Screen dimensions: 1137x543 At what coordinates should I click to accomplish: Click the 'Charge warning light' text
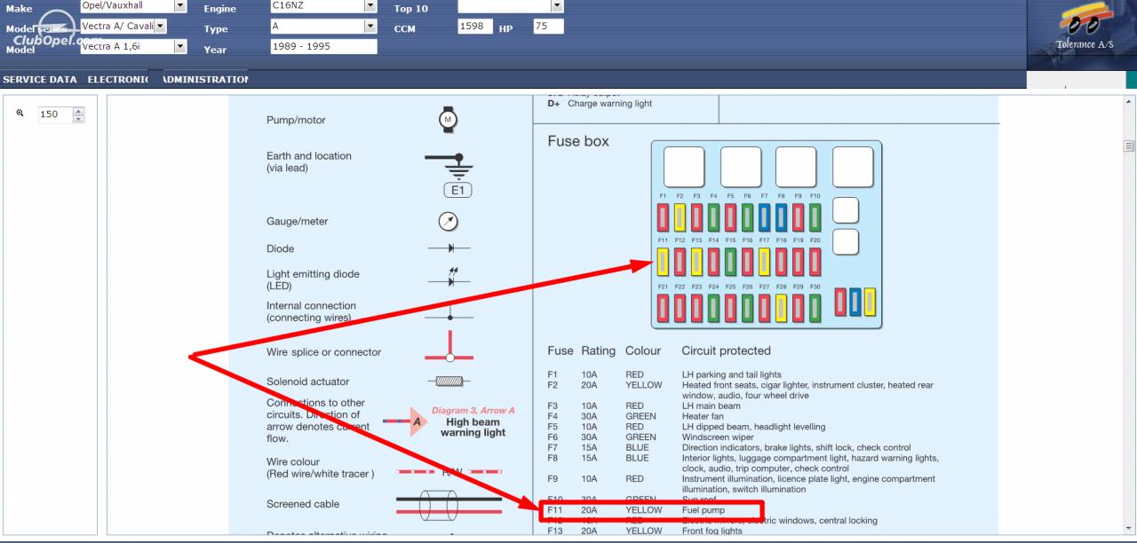pos(609,104)
